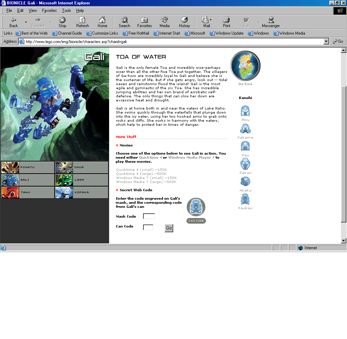This screenshot has height=339, width=347.
Task: Open the Tools menu
Action: (66, 11)
